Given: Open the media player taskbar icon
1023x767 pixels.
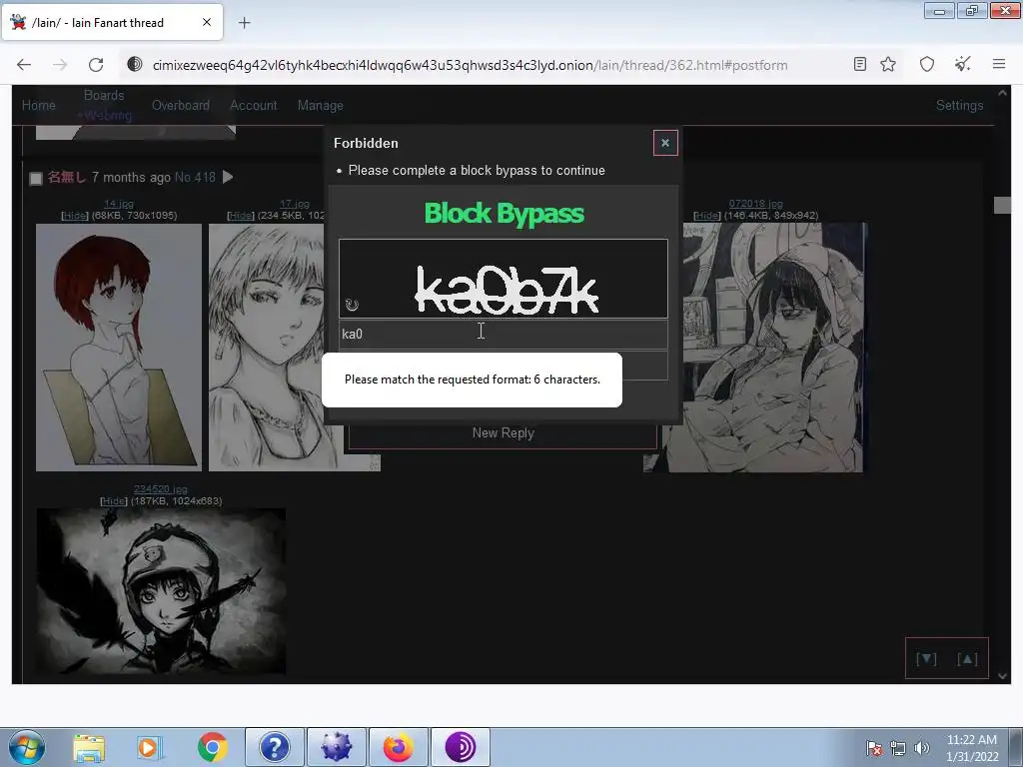Looking at the screenshot, I should 150,747.
